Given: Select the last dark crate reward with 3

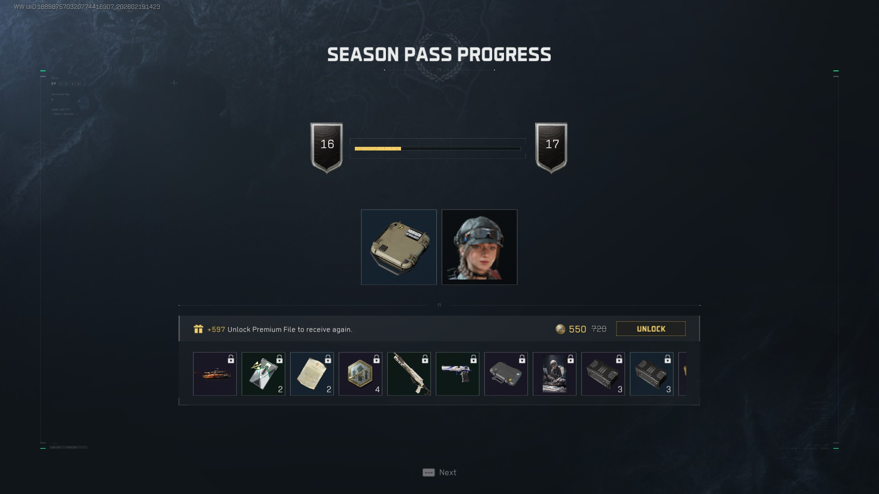Looking at the screenshot, I should coord(651,374).
